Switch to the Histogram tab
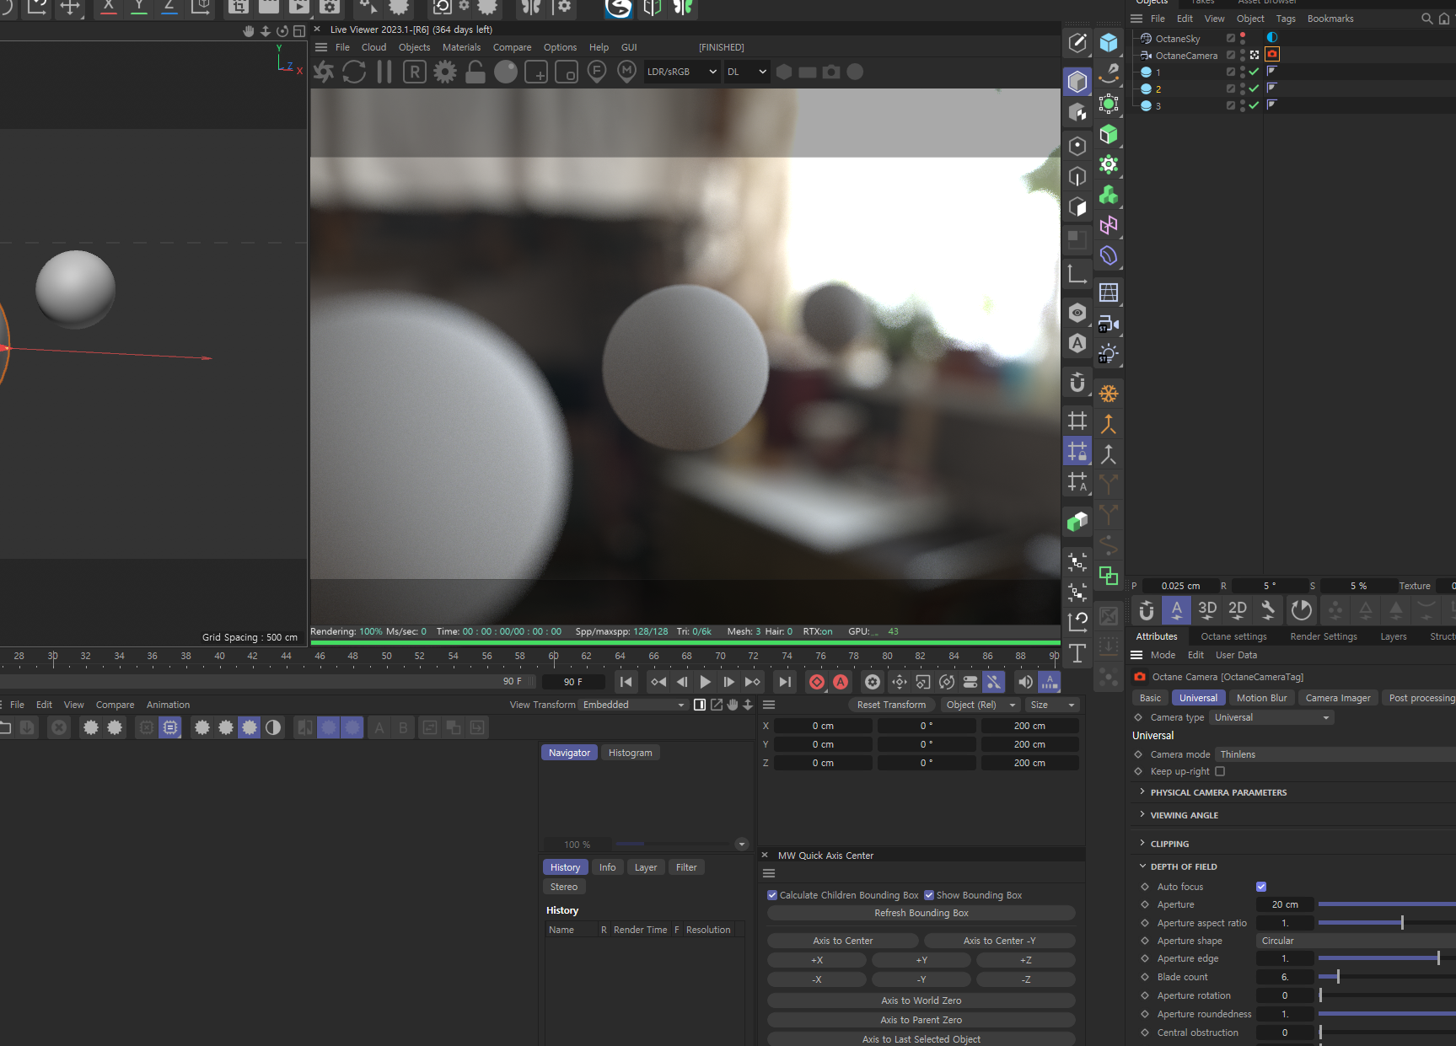 [630, 753]
